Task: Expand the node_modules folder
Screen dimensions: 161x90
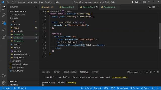Action: click(23, 15)
